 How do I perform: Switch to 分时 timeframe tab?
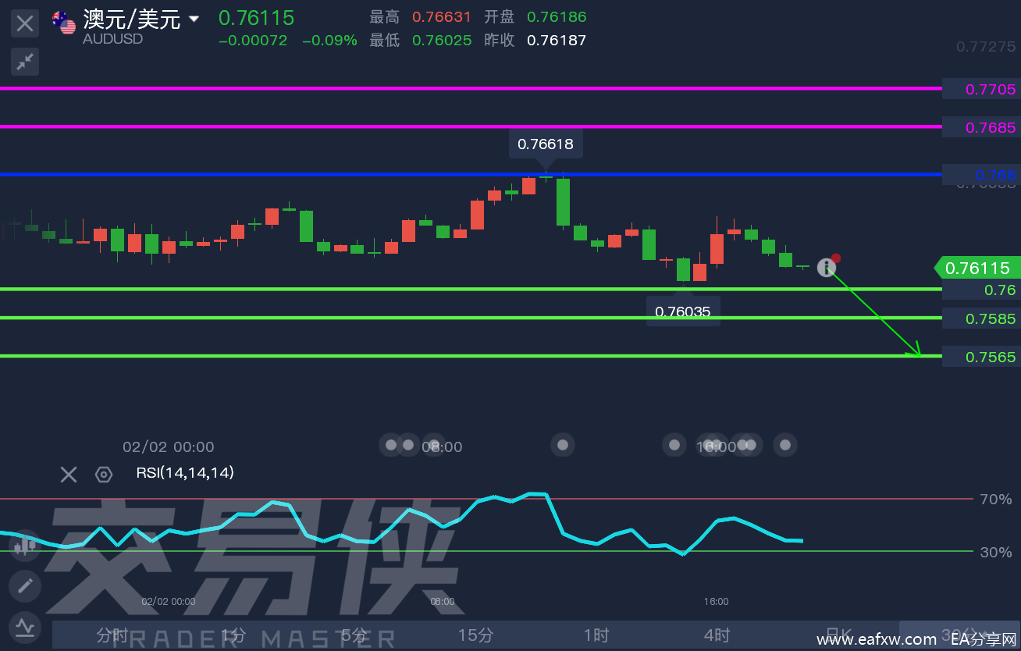pos(112,635)
